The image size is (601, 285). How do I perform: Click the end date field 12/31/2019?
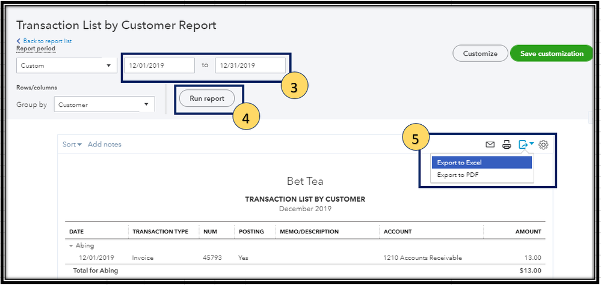pos(250,65)
